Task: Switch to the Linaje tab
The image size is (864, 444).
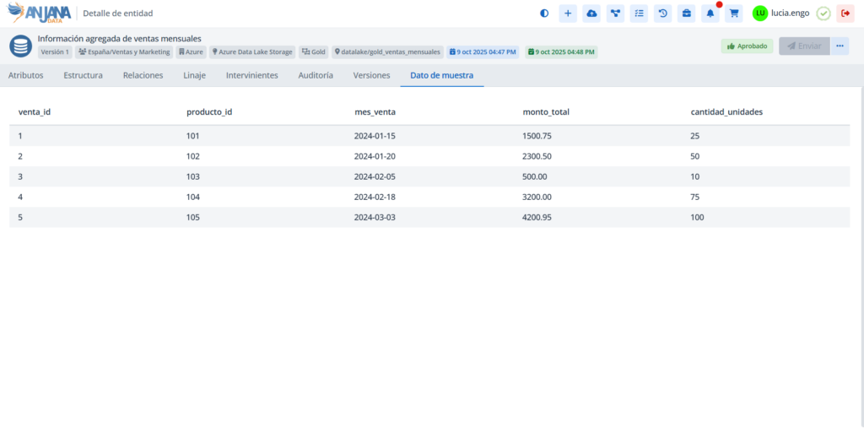Action: (x=194, y=75)
